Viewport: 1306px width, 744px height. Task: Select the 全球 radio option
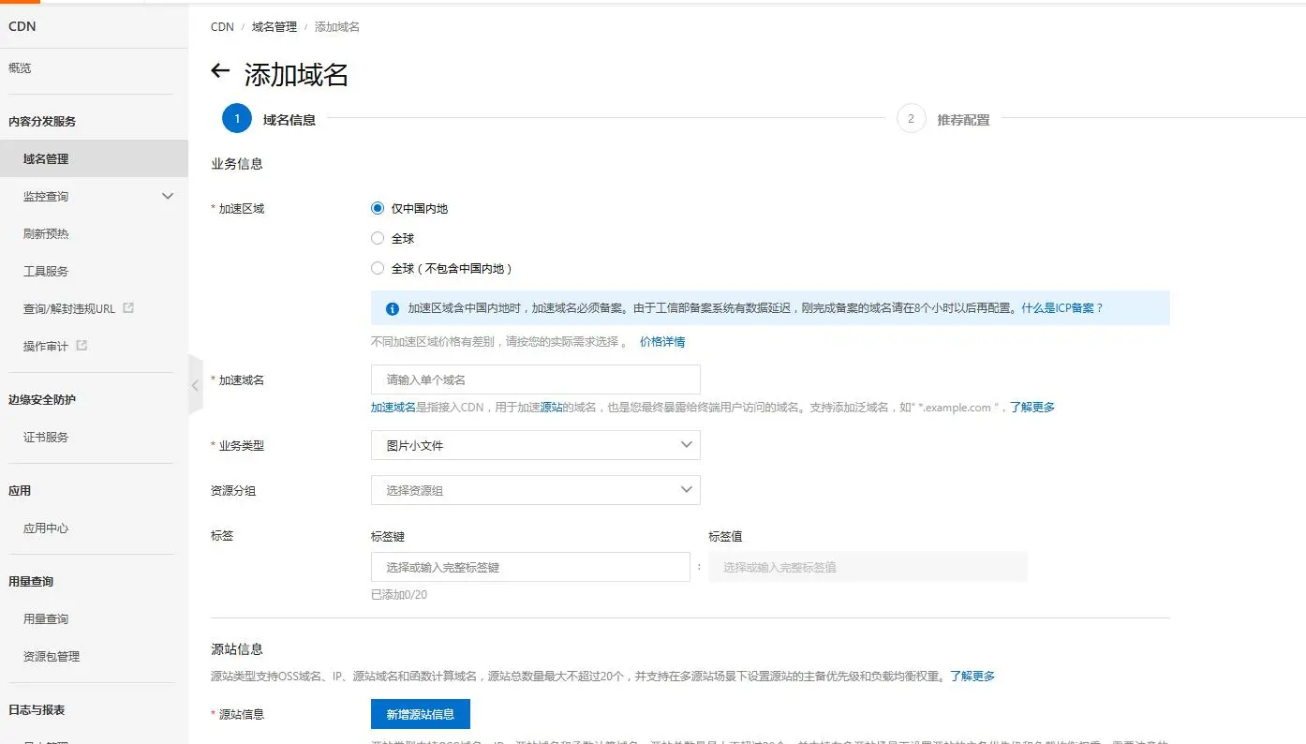click(378, 238)
